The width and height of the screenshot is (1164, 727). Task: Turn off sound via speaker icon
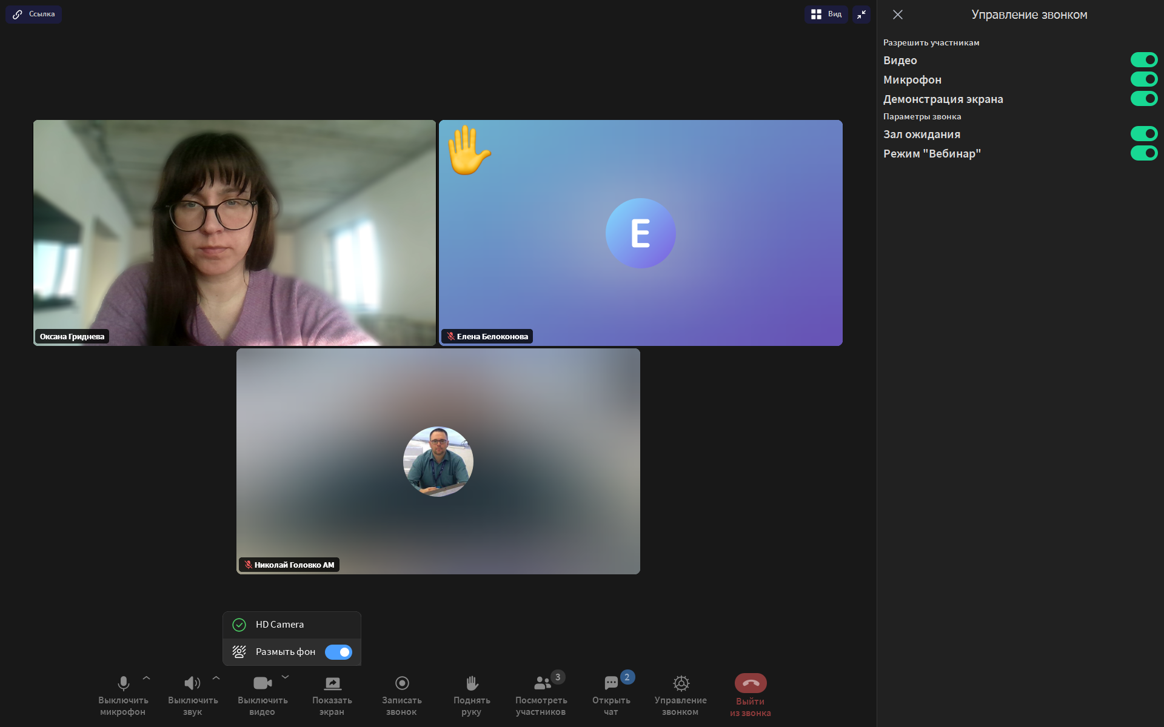click(192, 683)
